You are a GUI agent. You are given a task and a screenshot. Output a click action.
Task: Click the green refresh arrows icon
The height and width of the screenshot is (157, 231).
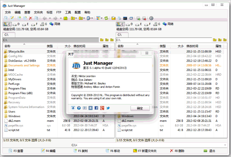106,18
